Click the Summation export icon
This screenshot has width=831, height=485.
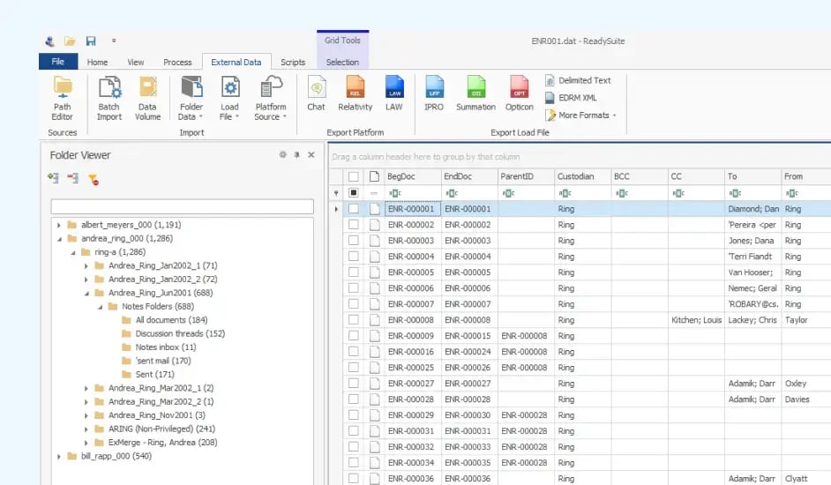[475, 94]
